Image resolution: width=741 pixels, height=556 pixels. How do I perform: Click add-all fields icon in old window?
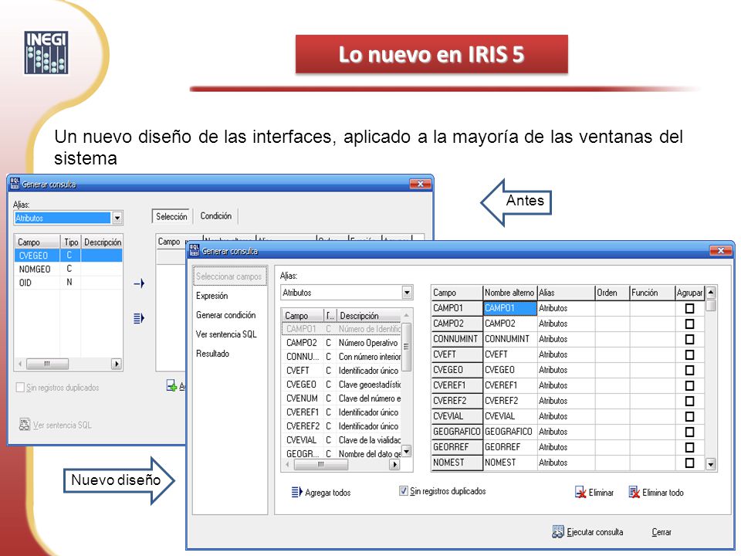(x=139, y=318)
